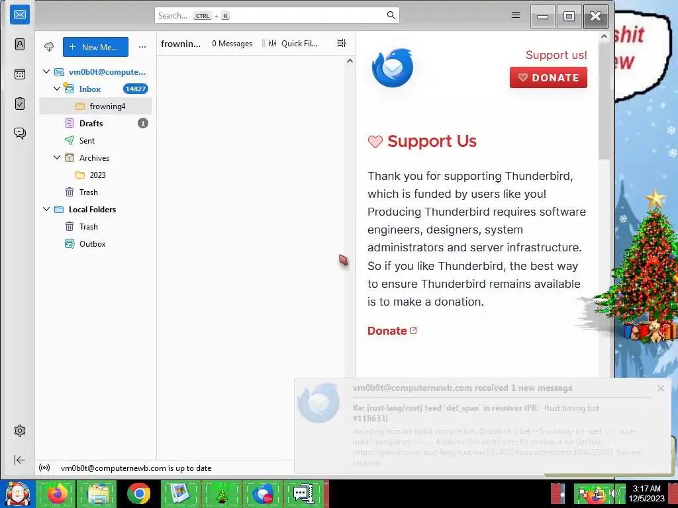Click the Support us! link text
The image size is (678, 508).
coord(556,55)
